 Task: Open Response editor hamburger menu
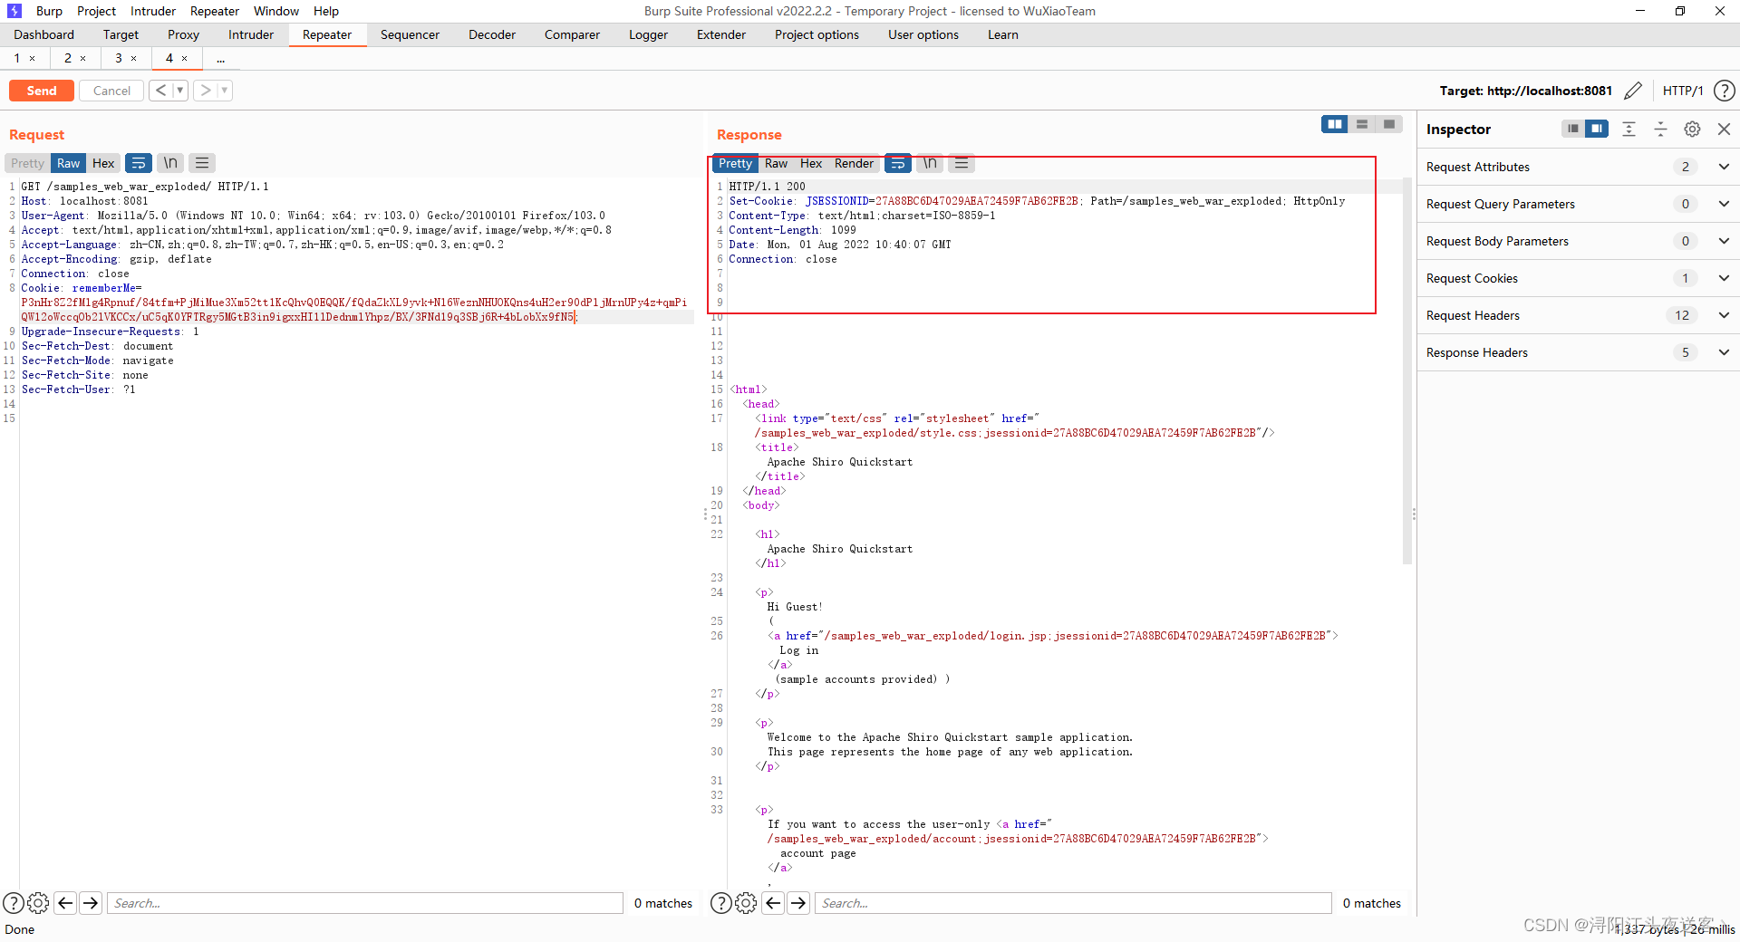(962, 163)
